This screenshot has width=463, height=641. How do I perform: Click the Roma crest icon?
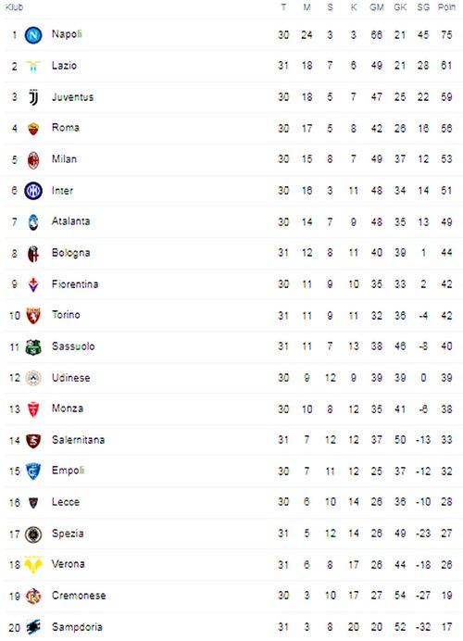click(x=33, y=129)
